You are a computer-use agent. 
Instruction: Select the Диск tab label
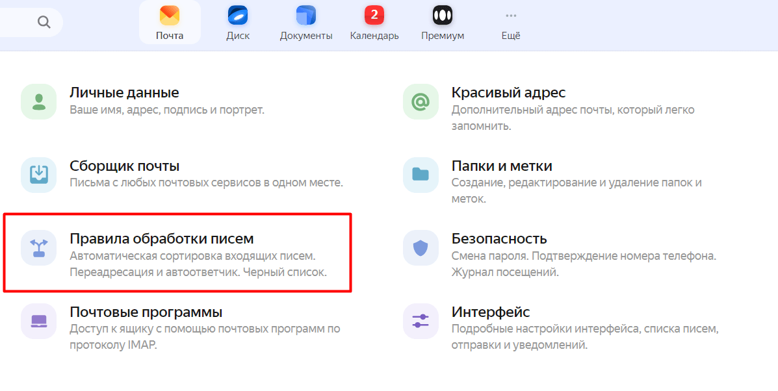point(238,36)
